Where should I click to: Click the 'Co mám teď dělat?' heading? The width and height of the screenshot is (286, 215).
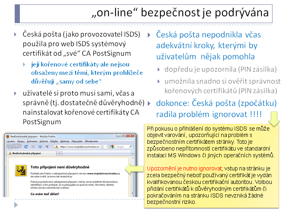44,194
